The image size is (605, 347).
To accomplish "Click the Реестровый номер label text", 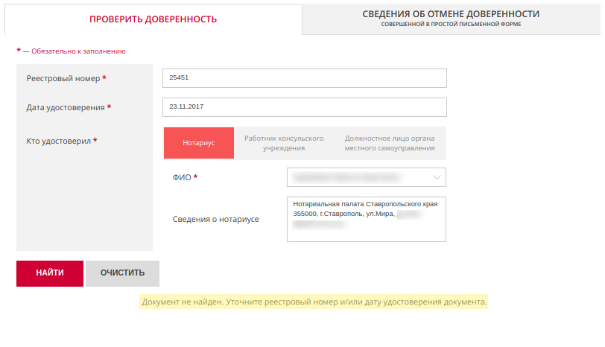I will point(63,79).
